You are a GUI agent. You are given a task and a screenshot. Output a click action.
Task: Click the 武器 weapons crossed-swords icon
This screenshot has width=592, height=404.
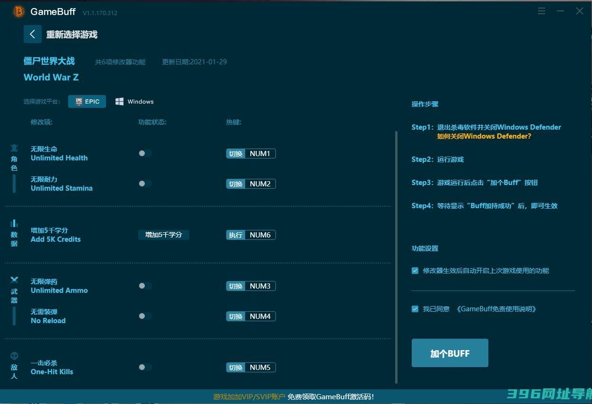click(14, 280)
